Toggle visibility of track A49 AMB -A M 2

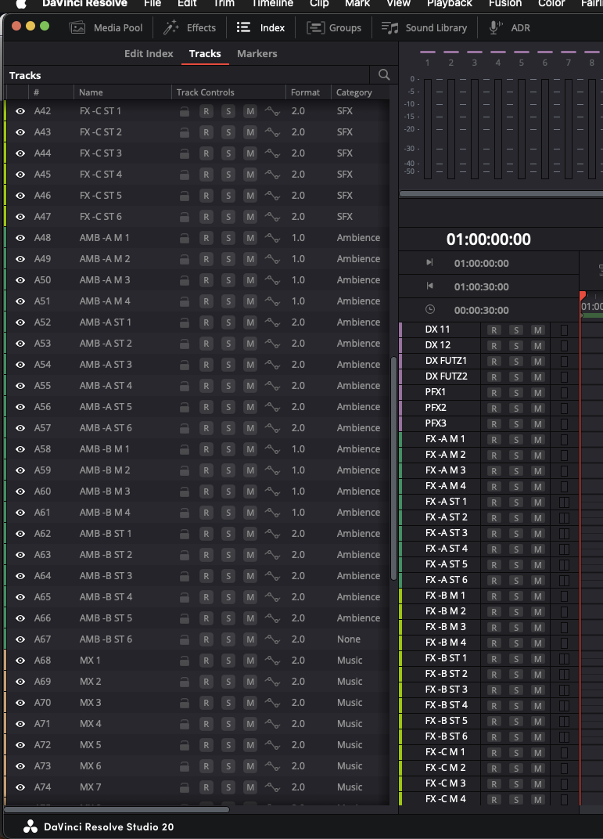coord(20,259)
